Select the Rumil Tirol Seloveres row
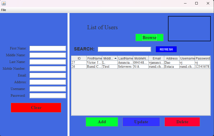The height and width of the screenshot is (136, 214). [x=110, y=67]
